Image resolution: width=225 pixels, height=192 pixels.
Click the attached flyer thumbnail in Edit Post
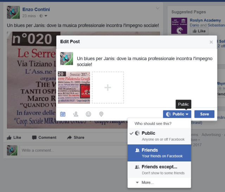pos(74,88)
